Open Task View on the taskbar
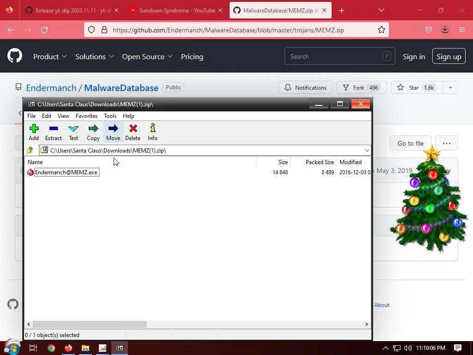The height and width of the screenshot is (355, 473). tap(33, 348)
